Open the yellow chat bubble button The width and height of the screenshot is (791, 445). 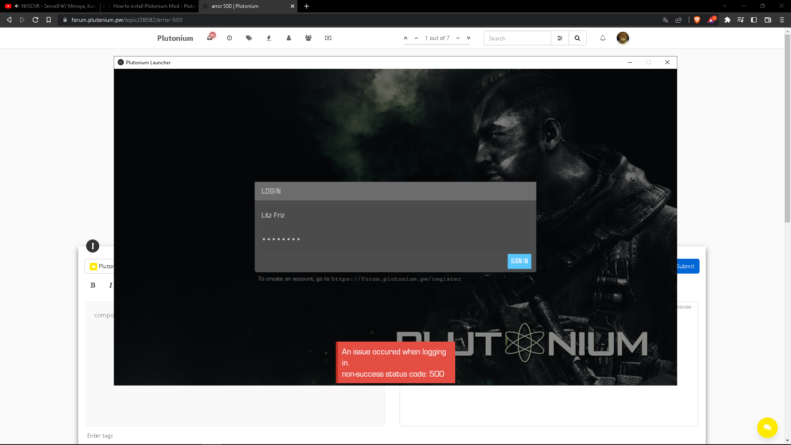767,427
